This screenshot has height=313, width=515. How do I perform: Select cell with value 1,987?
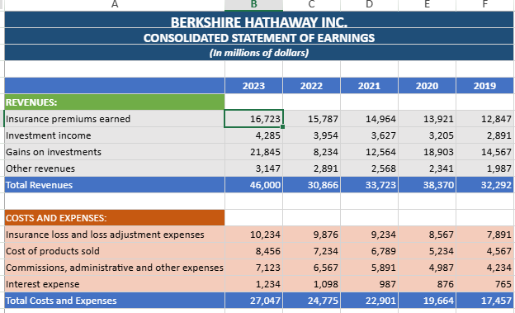485,168
